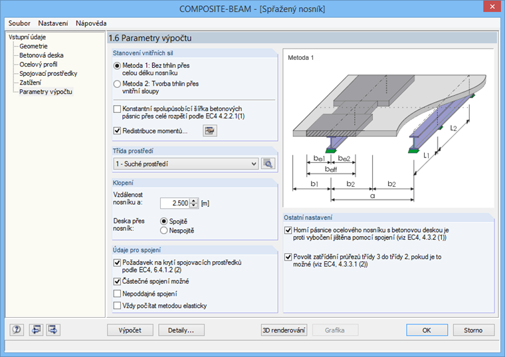Select Vstupní údaje tree root

27,37
